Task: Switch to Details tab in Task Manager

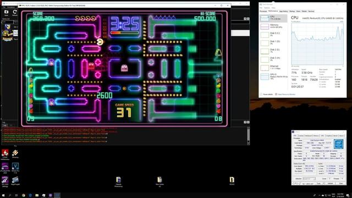Action: [x=304, y=11]
